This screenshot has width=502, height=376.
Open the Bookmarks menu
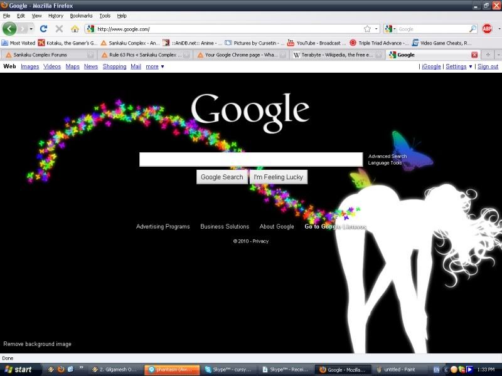pos(80,16)
